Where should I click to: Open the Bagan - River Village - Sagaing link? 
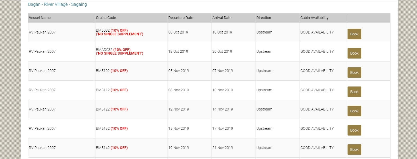pyautogui.click(x=57, y=4)
